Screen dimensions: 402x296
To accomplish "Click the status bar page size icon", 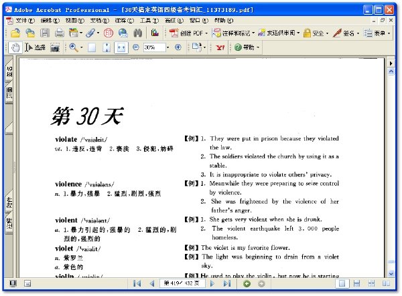I will [x=27, y=283].
